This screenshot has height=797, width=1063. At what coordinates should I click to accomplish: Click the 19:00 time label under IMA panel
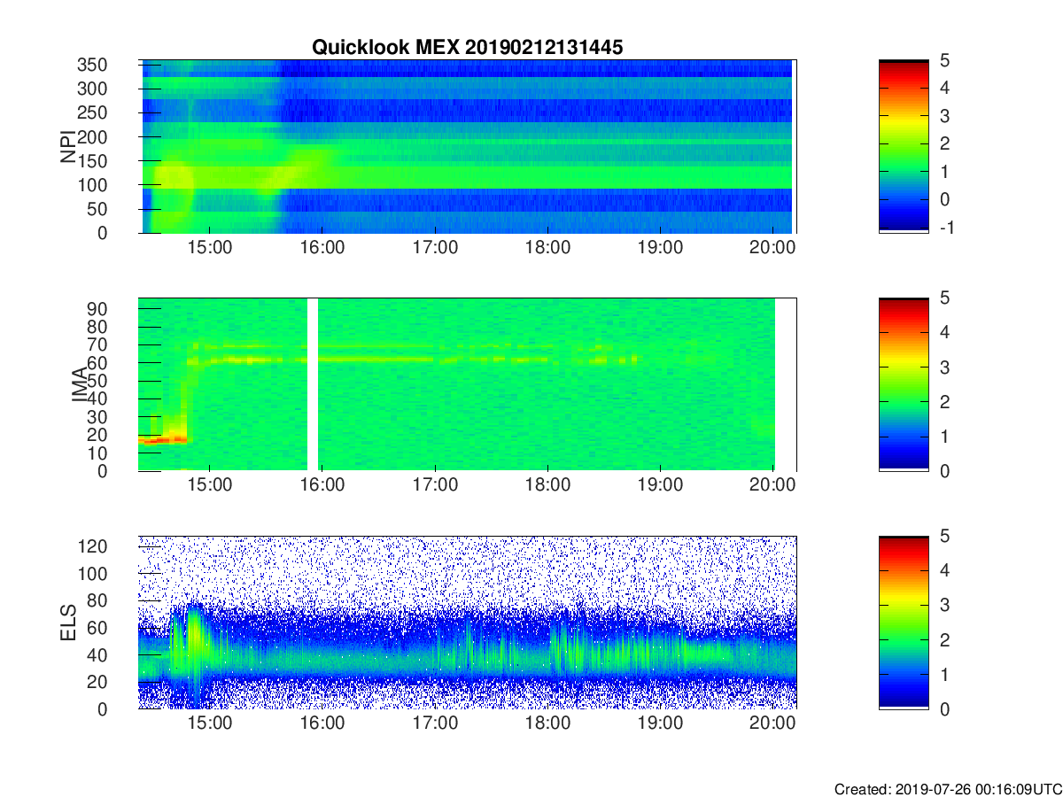(660, 486)
